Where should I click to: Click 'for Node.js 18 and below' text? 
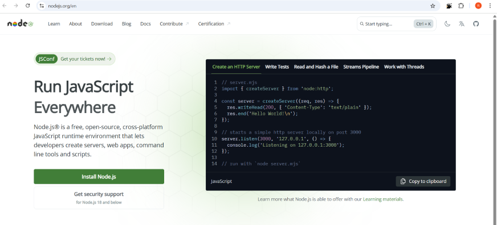coord(99,202)
